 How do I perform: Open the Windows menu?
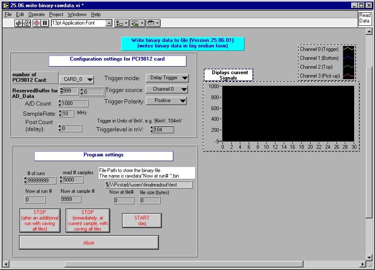point(77,14)
